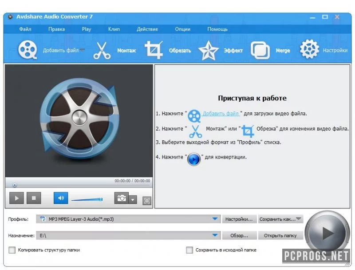Open the Add File dropdown arrow in toolbar
Viewport: 355px width, 270px height.
pyautogui.click(x=82, y=50)
